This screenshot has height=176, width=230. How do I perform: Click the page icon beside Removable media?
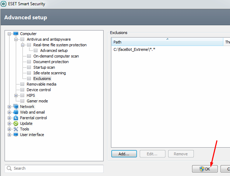click(x=22, y=84)
